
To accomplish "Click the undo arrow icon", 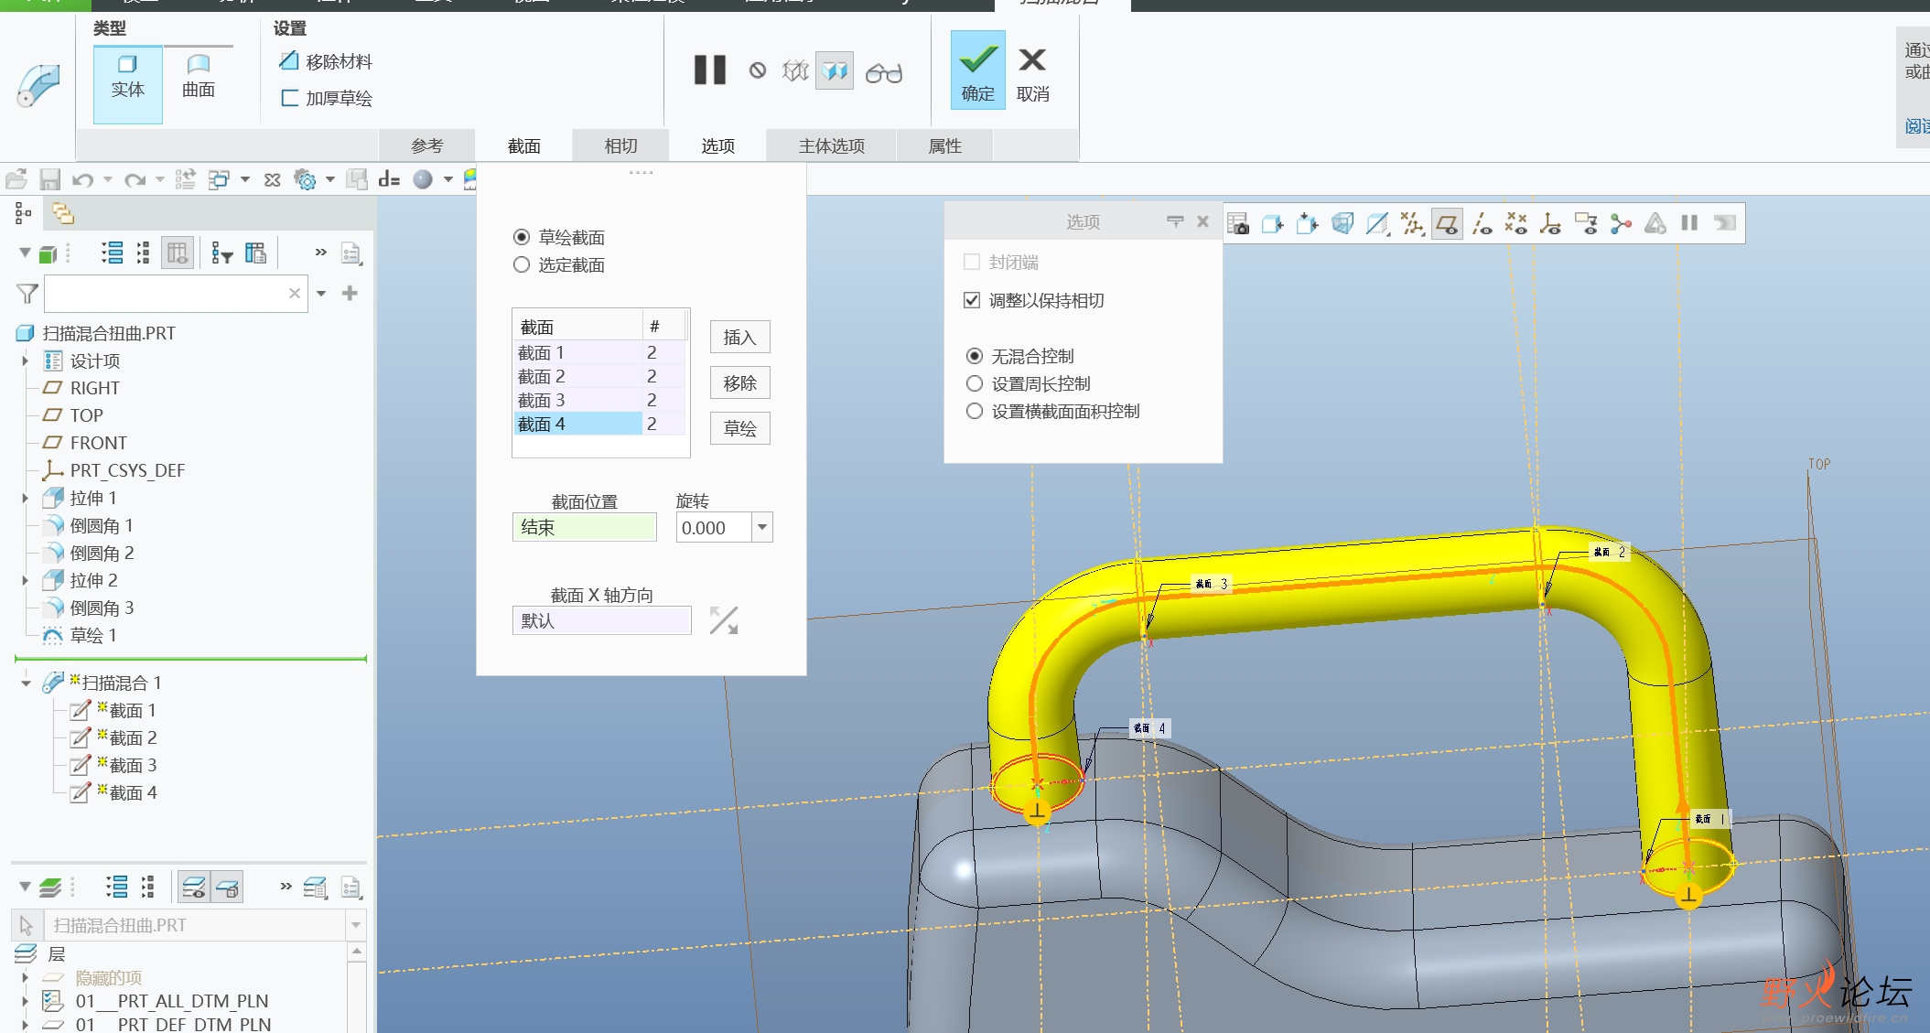I will pos(83,179).
